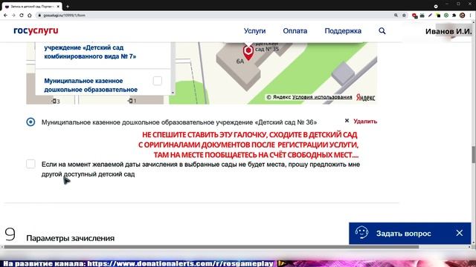Image resolution: width=476 pixels, height=267 pixels.
Task: Reload the current page
Action: click(x=22, y=15)
